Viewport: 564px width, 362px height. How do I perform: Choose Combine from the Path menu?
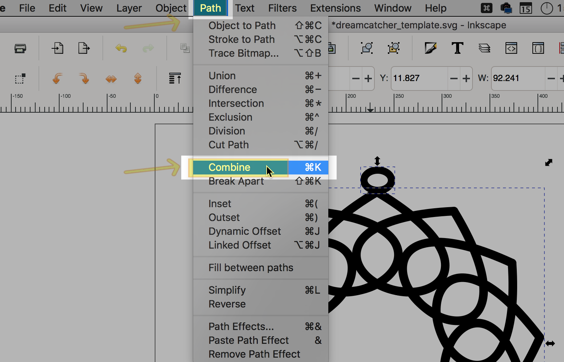point(230,167)
